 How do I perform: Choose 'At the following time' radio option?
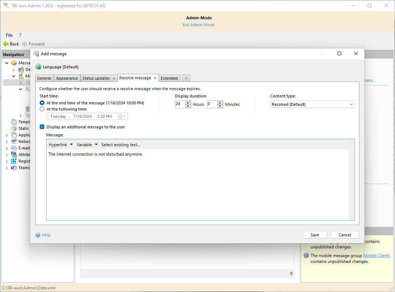(x=42, y=109)
